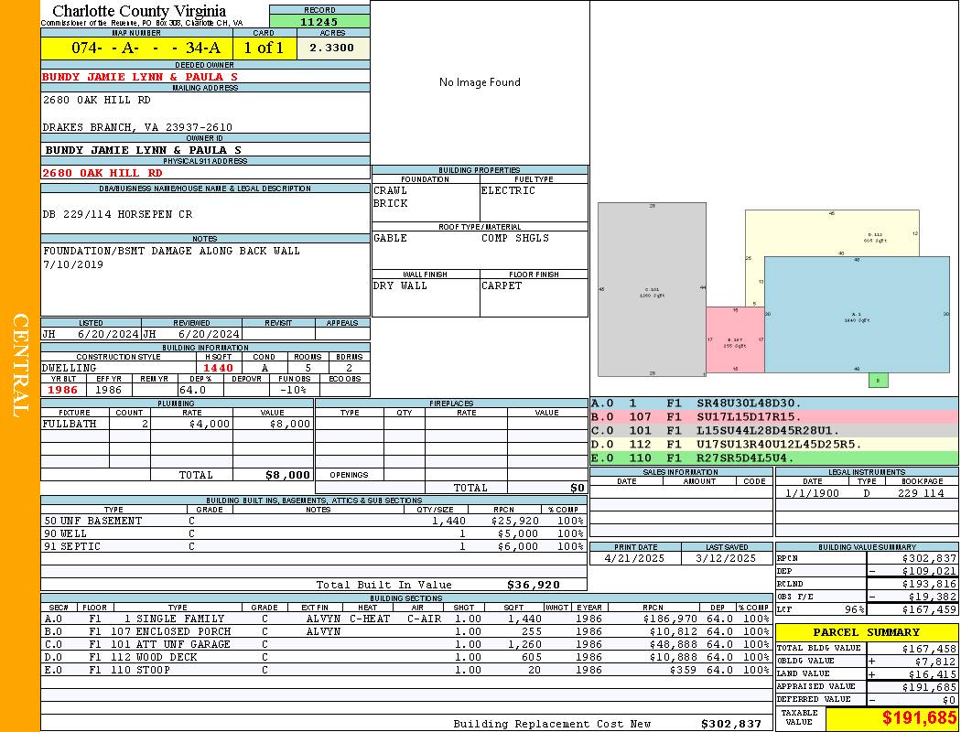Click section A.0 SINGLE FAMILY row
Image resolution: width=961 pixels, height=732 pixels.
point(407,619)
